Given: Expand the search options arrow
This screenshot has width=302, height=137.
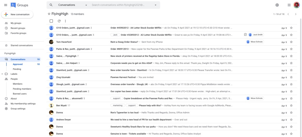Looking at the screenshot, I should coord(155,5).
